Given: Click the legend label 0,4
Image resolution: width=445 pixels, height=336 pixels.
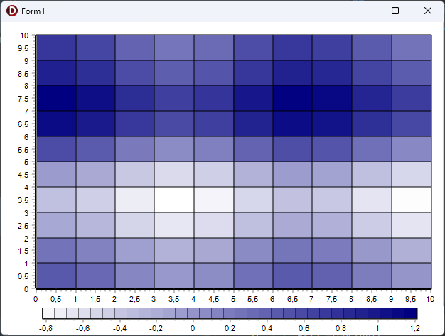Looking at the screenshot, I should pos(267,328).
